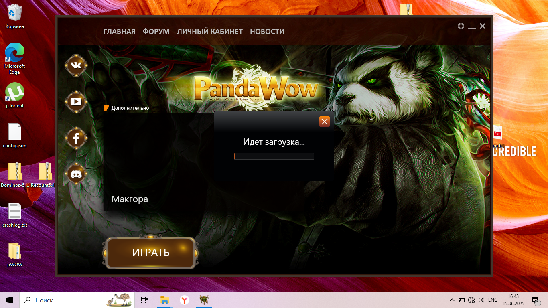Close the PandaWow launcher window
This screenshot has height=308, width=548.
pos(483,26)
